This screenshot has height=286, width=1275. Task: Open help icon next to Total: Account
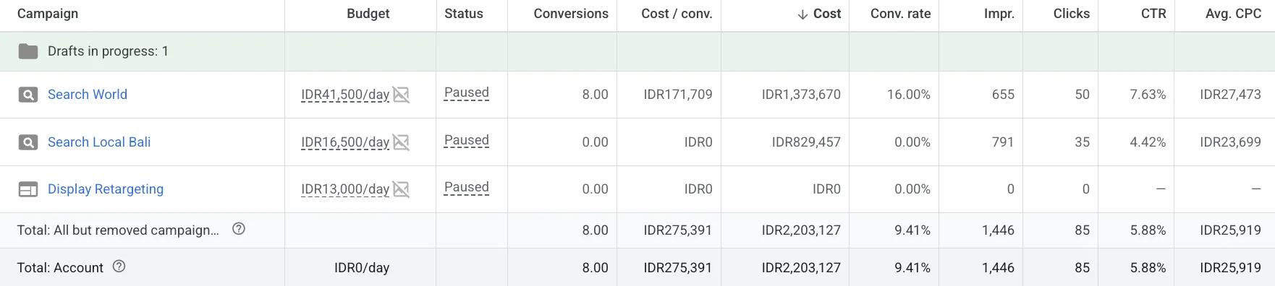[x=119, y=266]
